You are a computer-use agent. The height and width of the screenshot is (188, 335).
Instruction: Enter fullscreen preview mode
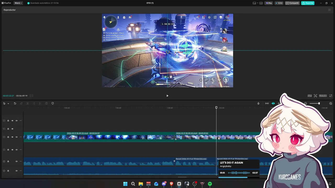[x=331, y=96]
